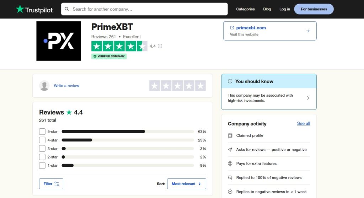Go to the Blog menu item
Screen dimensions: 364x198
(267, 9)
